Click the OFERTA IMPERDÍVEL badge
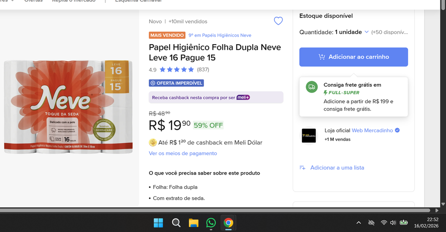Viewport: 446px width, 232px height. pos(176,83)
